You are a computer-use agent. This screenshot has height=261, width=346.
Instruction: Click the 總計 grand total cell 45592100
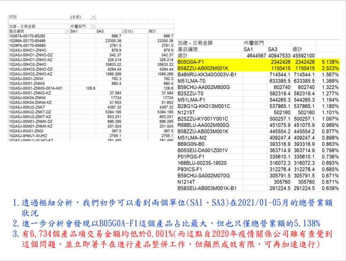click(303, 55)
